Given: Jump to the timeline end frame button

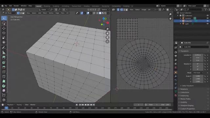Looking at the screenshot, I should pos(94,105).
